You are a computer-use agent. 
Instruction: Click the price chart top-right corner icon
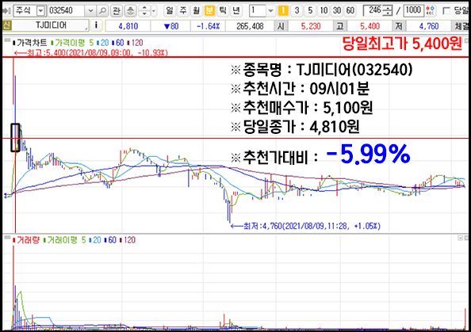click(467, 40)
